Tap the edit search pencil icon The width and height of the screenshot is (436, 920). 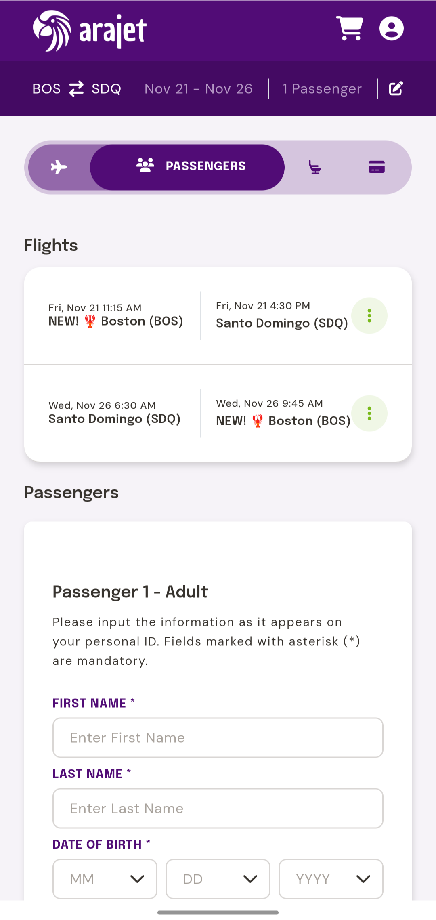396,88
